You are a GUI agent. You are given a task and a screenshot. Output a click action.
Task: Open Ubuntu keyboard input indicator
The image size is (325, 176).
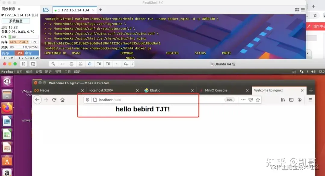[x=294, y=71]
